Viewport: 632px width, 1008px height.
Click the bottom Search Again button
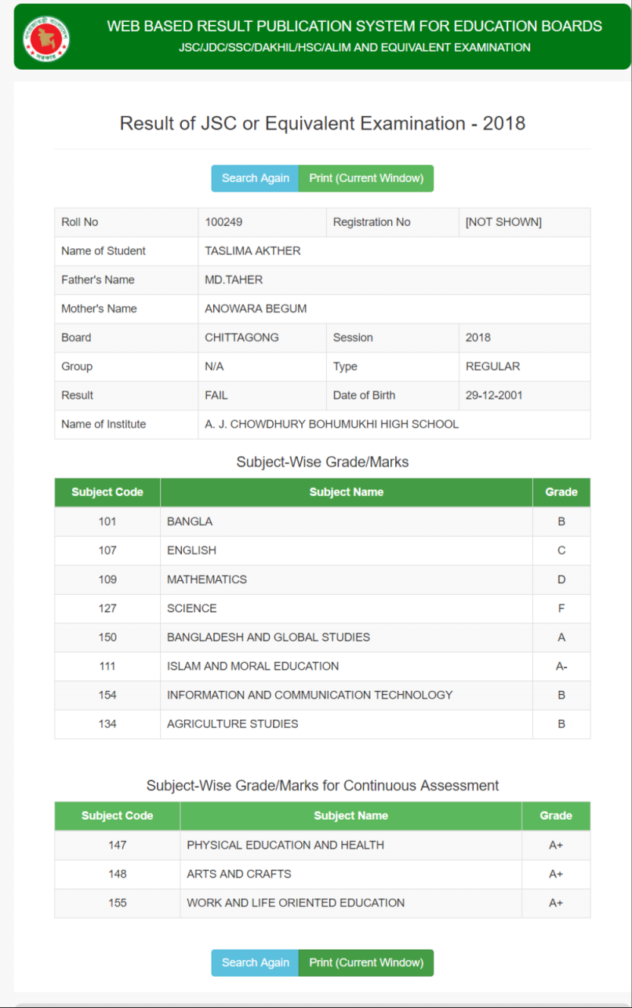click(255, 962)
